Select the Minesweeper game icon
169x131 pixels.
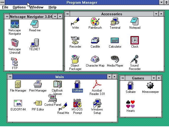pos(150,86)
